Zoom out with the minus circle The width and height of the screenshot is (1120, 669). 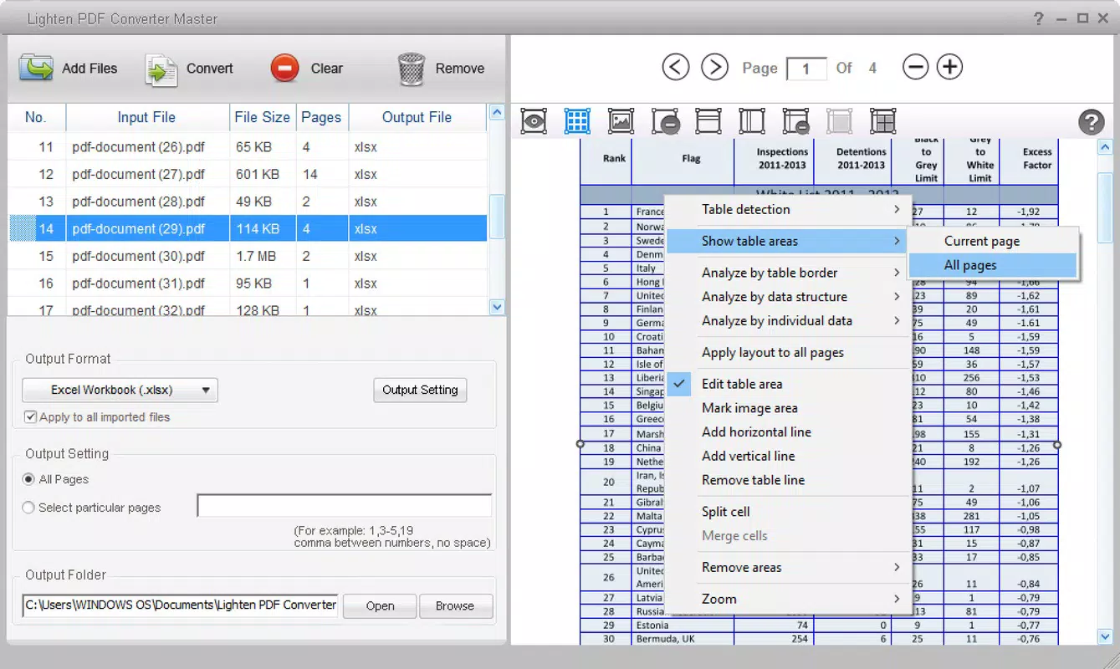coord(916,67)
